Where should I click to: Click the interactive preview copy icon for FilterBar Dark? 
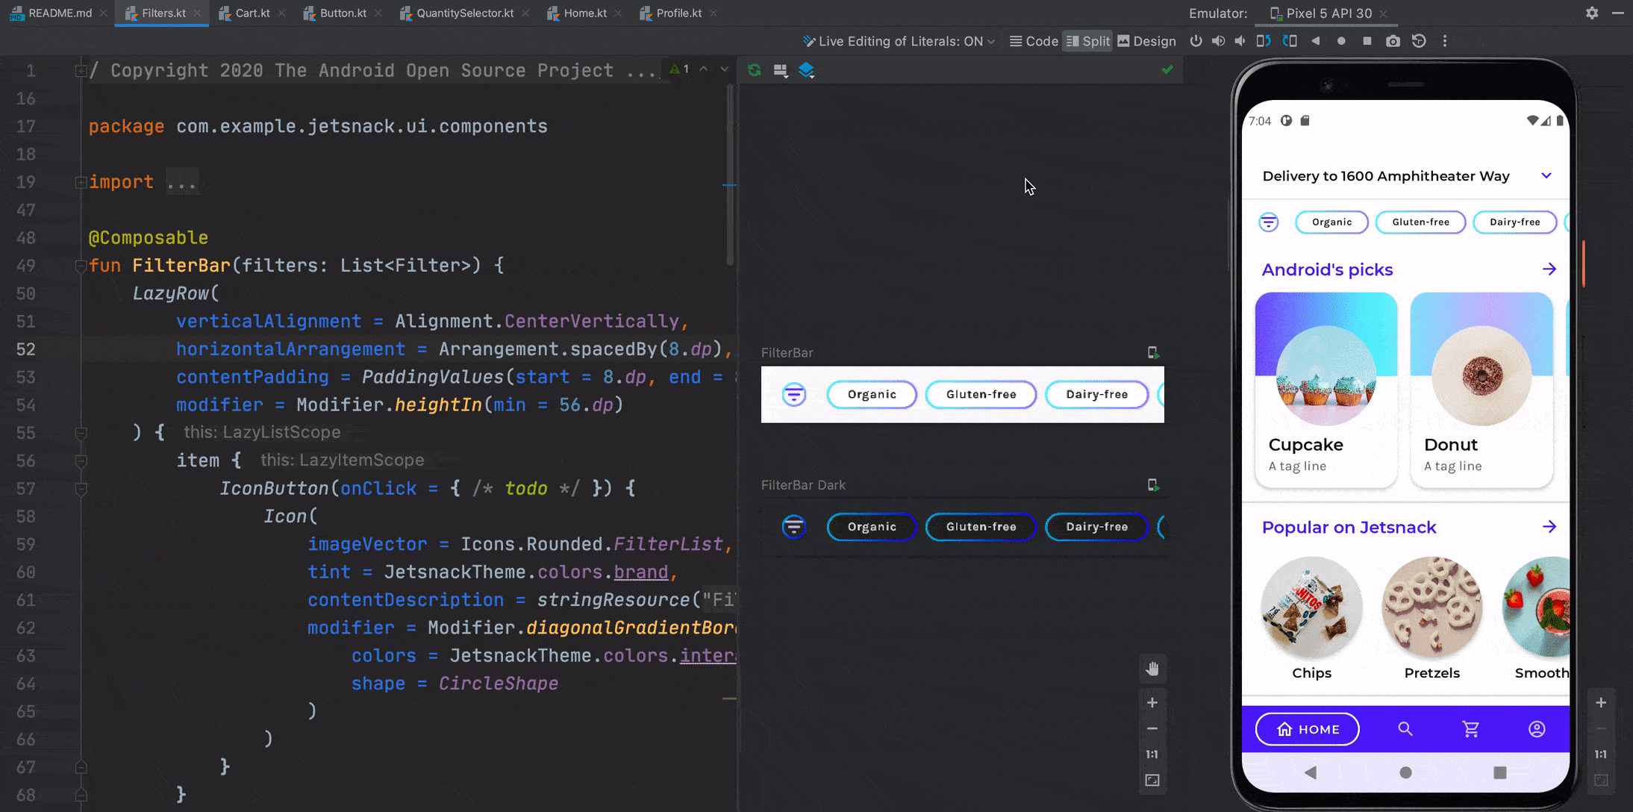tap(1153, 484)
